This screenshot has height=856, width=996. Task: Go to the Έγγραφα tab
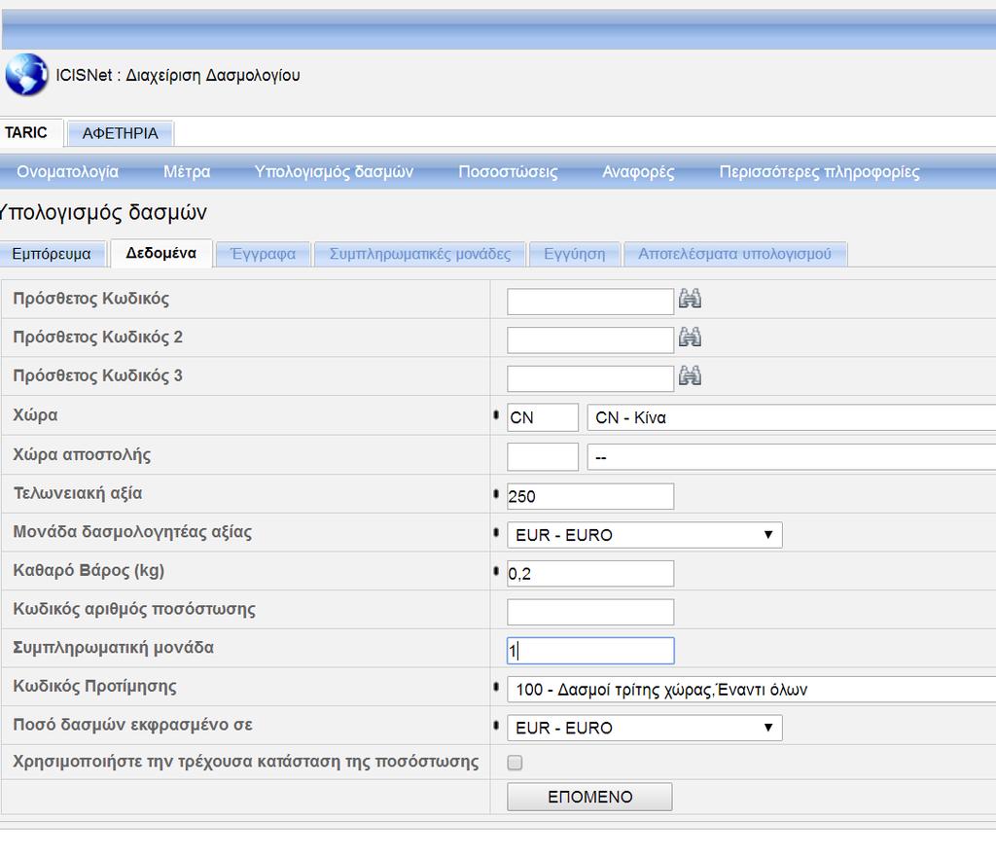[263, 254]
